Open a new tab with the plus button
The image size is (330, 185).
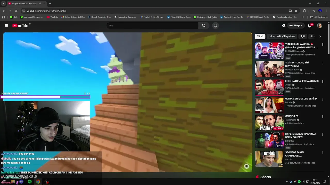[50, 3]
